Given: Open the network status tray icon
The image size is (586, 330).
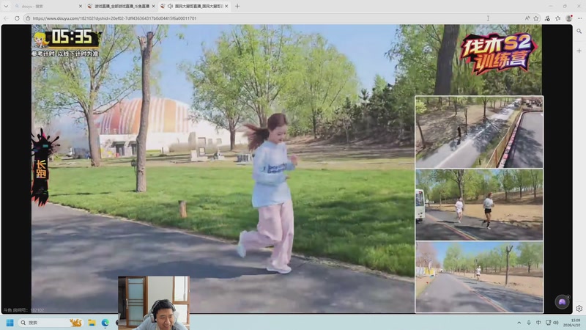Looking at the screenshot, I should 548,323.
